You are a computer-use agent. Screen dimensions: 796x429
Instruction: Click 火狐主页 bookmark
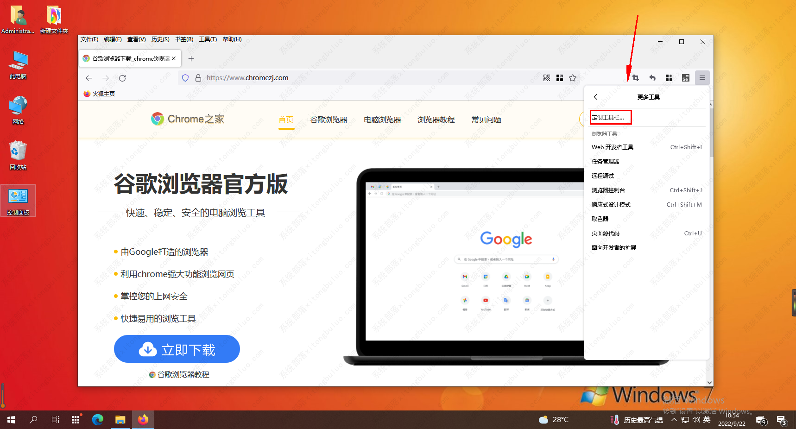pyautogui.click(x=99, y=94)
